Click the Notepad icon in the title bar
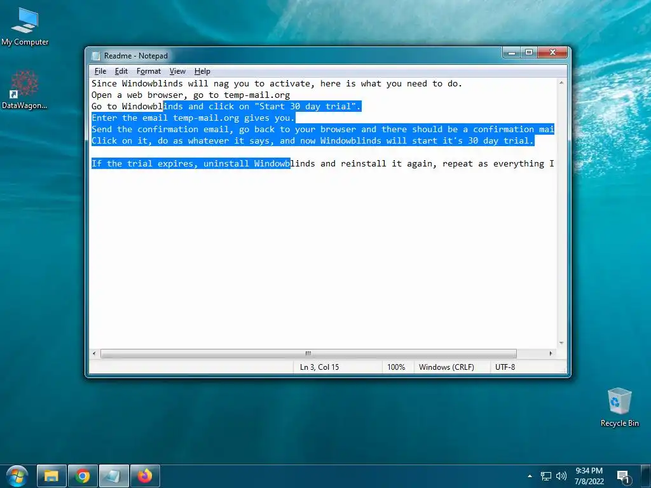The image size is (651, 488). coord(96,56)
